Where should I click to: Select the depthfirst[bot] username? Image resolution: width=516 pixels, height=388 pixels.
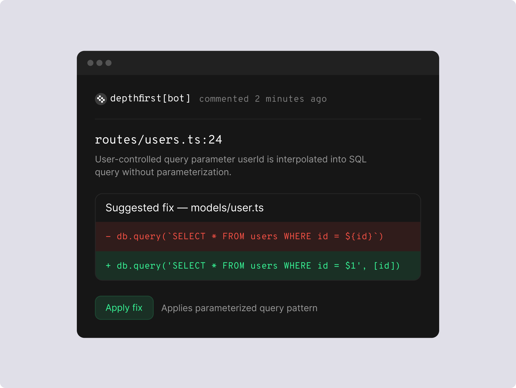pos(151,98)
